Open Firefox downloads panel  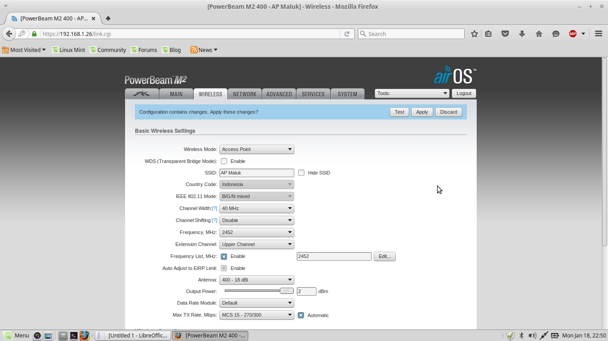[522, 34]
